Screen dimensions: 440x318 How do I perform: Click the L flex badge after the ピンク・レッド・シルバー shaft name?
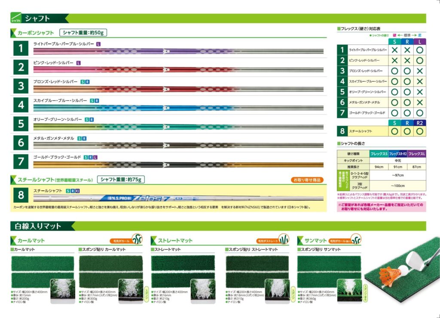(x=79, y=63)
